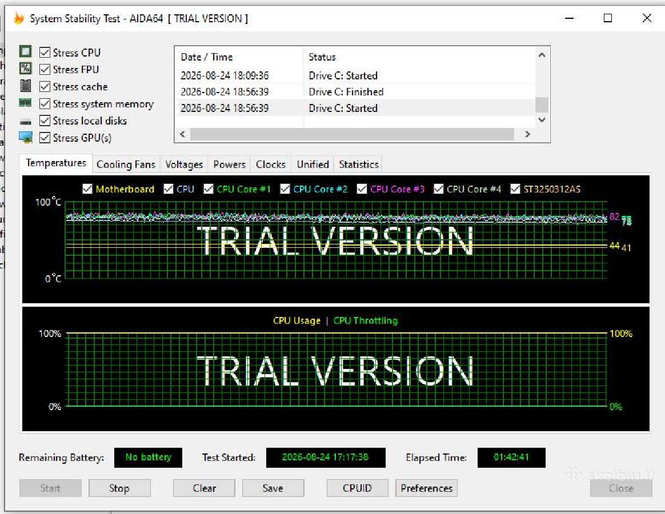Click the RAM module icon beside Stress system memory
This screenshot has width=665, height=514.
(26, 103)
